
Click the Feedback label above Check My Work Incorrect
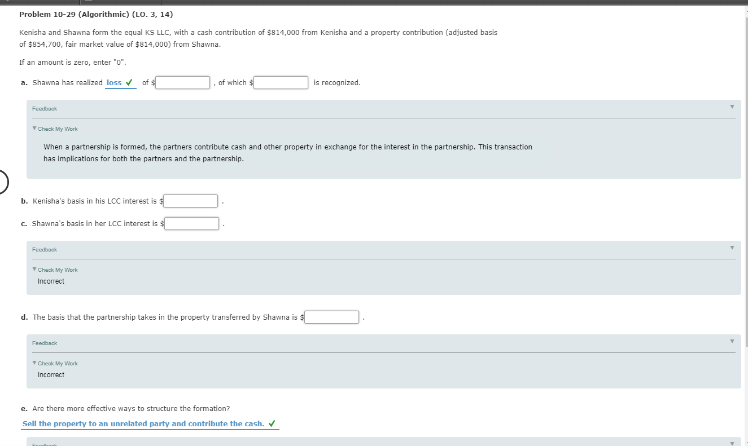[44, 249]
